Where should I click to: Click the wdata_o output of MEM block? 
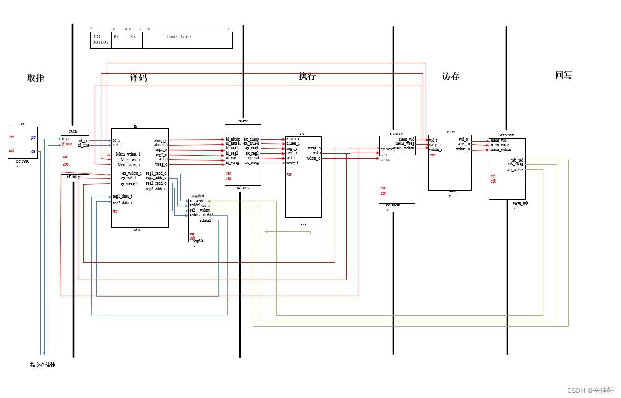[462, 149]
